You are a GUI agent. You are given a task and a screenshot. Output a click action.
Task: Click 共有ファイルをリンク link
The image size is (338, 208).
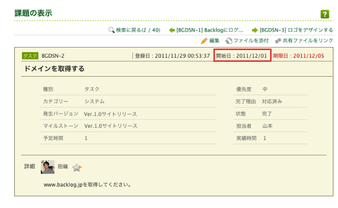307,40
